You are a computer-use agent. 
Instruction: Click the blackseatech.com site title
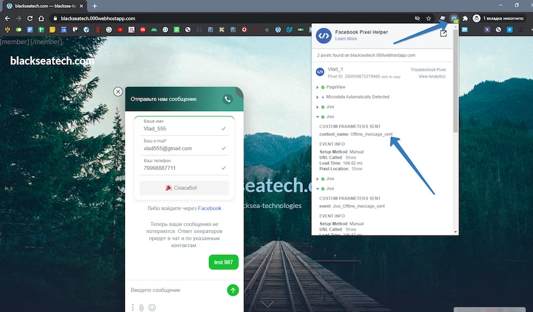(x=52, y=61)
